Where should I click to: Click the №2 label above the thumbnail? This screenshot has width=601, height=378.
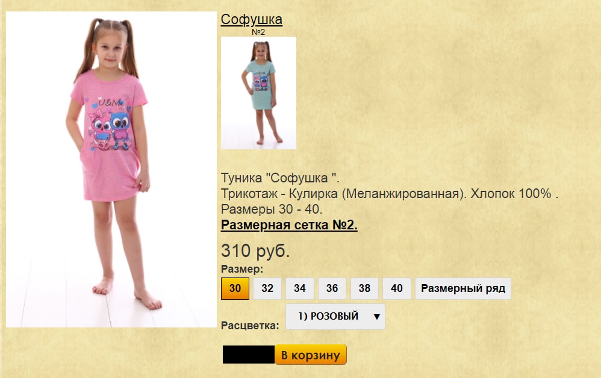(x=258, y=32)
